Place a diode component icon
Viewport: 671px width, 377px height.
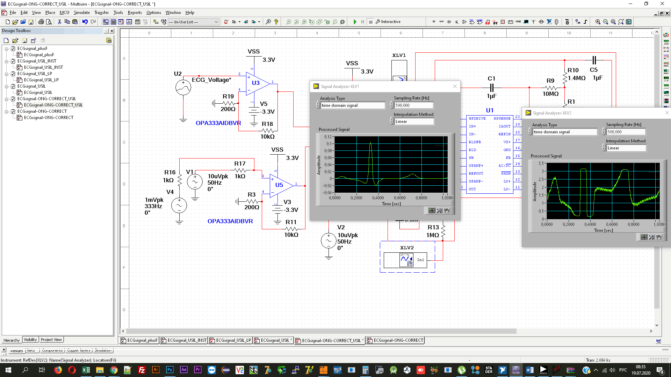[449, 22]
